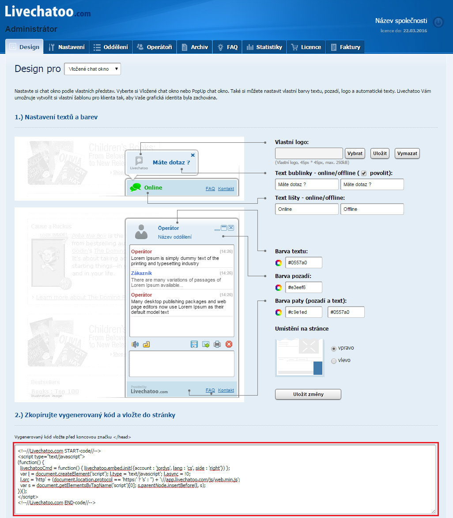Go to the Faktury tab
The height and width of the screenshot is (518, 453).
point(345,47)
